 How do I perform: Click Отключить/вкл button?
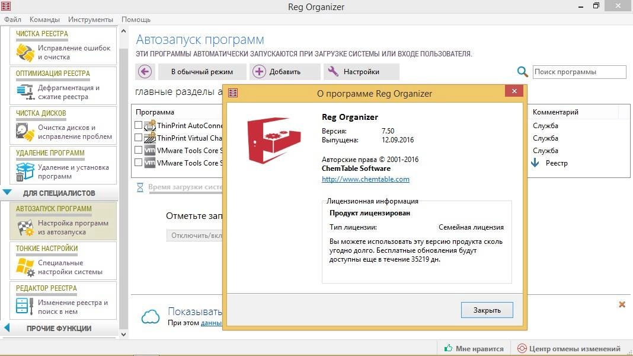pyautogui.click(x=194, y=235)
